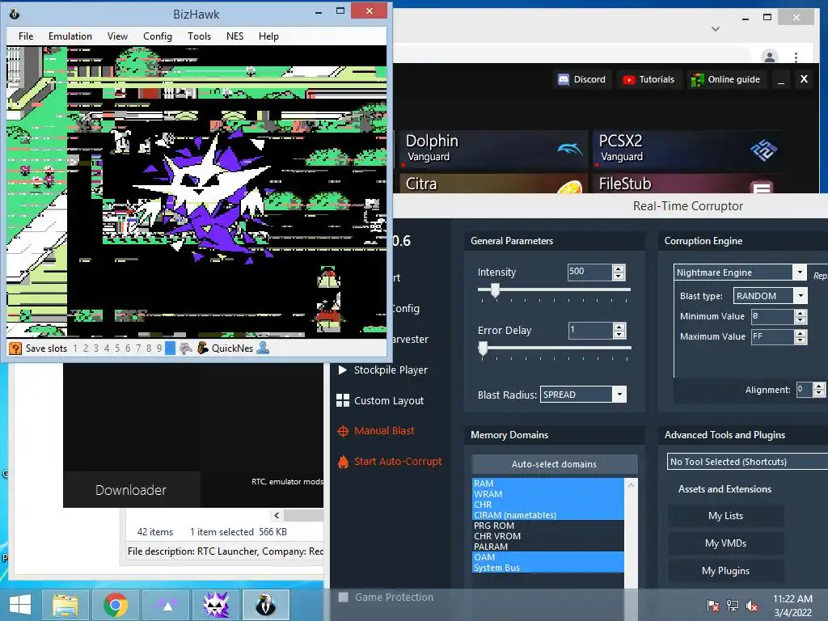The image size is (828, 621).
Task: Select PALRAM memory domain
Action: tap(547, 547)
